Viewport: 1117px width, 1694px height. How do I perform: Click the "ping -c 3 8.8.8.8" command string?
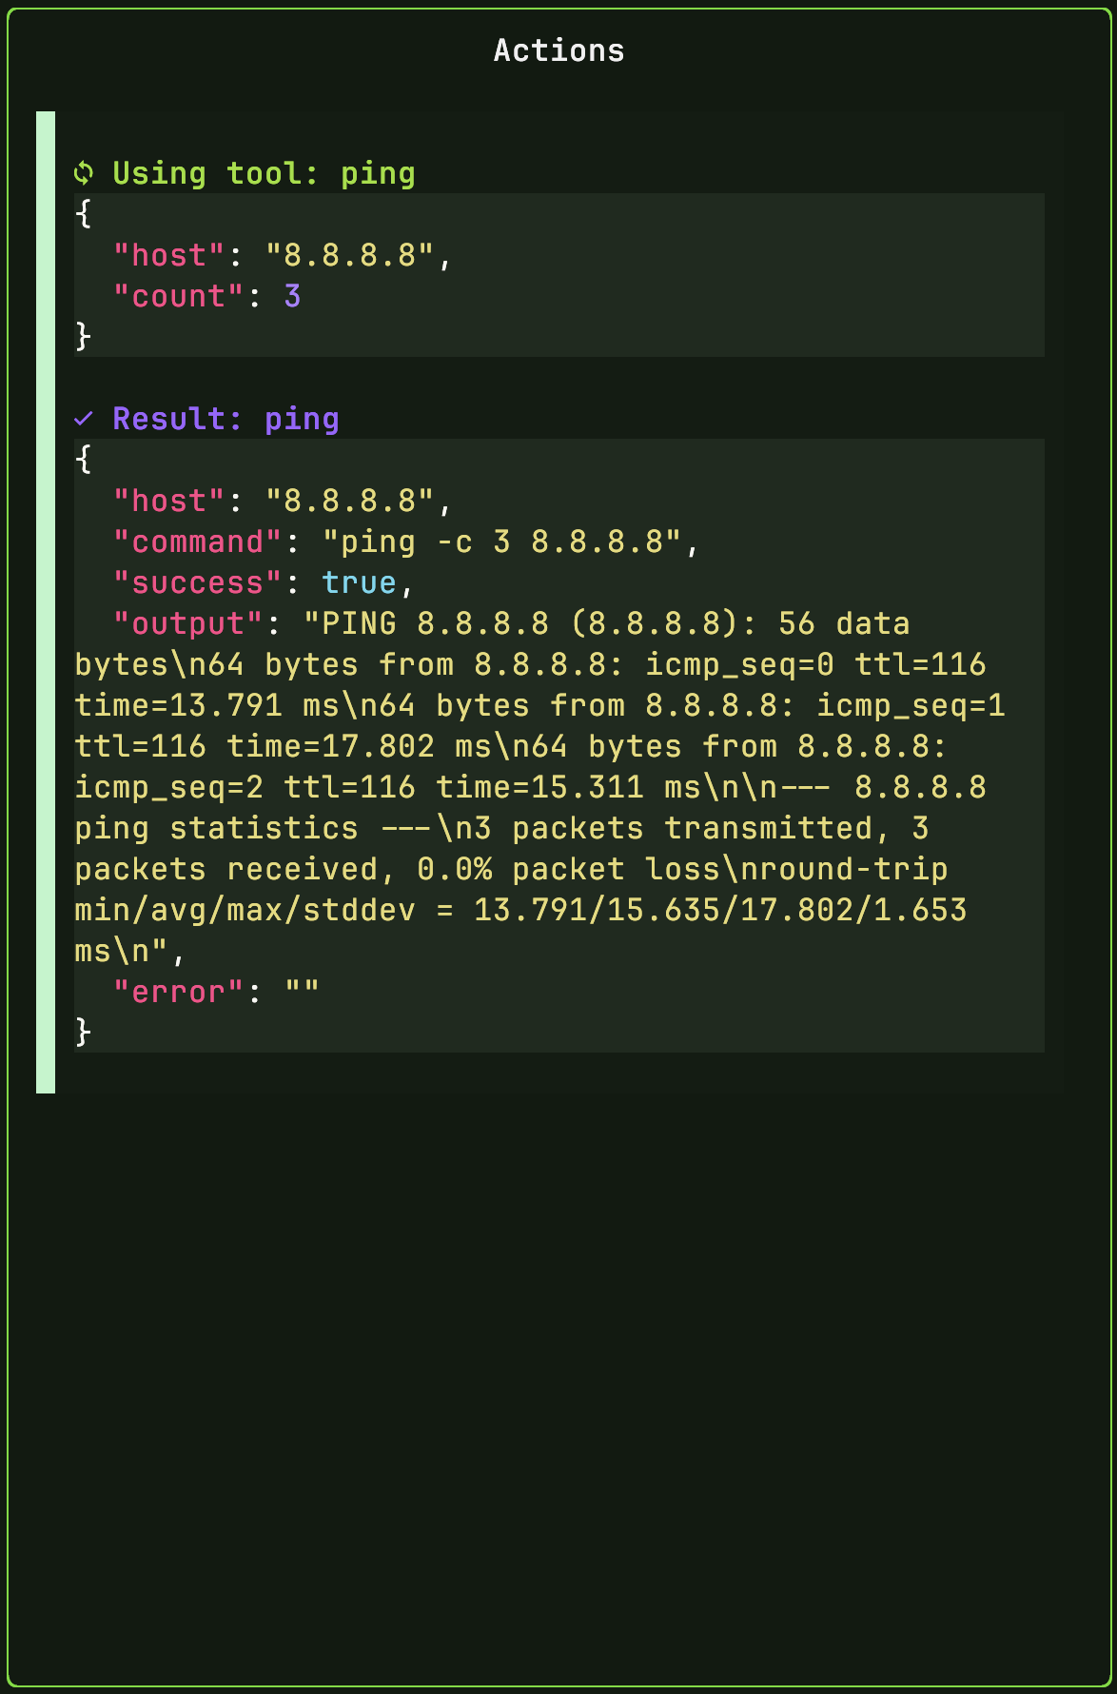pyautogui.click(x=502, y=542)
